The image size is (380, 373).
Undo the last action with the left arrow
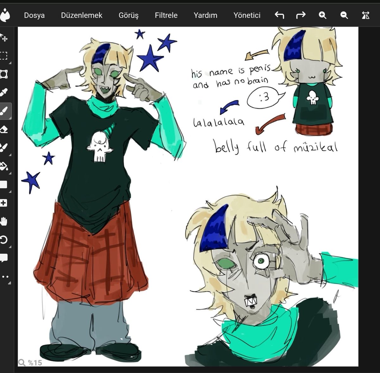(x=279, y=15)
